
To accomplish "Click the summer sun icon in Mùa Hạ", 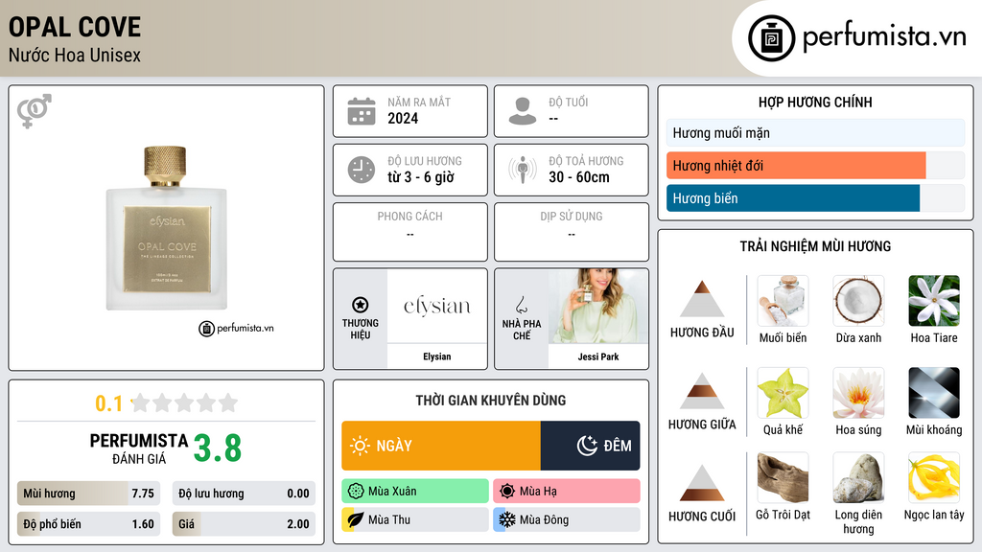I will (x=507, y=492).
